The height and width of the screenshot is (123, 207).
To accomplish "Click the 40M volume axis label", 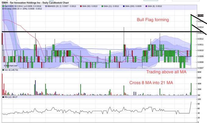I will (199, 84).
